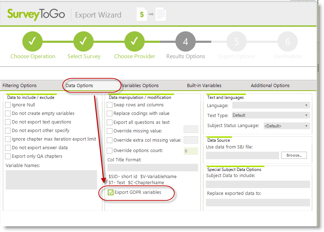Enable Replace codings with value
The width and height of the screenshot is (324, 232).
coord(110,113)
